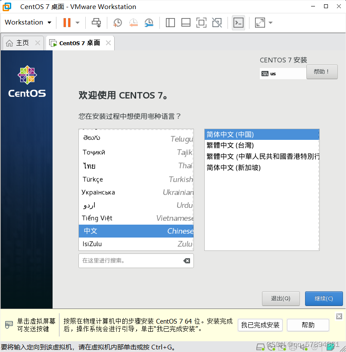Send Ctrl+Alt+Del to the VM

(x=96, y=22)
